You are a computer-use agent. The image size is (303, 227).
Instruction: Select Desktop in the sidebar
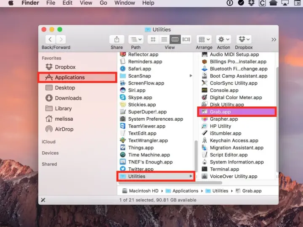point(77,88)
